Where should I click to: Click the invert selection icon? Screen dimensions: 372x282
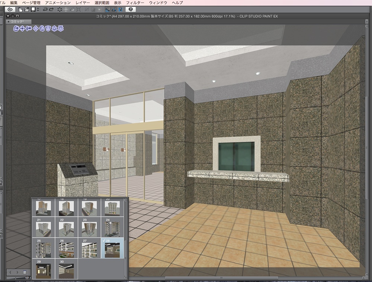point(93,10)
